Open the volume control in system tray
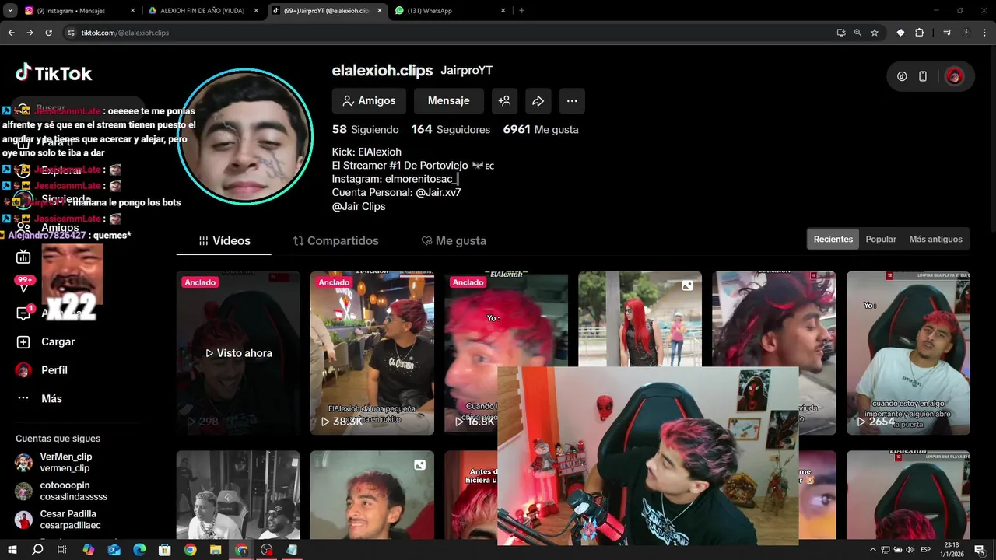Viewport: 996px width, 560px height. (x=910, y=550)
